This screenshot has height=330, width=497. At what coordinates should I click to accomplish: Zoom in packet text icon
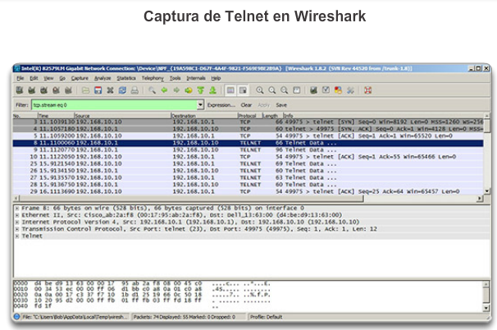click(260, 90)
